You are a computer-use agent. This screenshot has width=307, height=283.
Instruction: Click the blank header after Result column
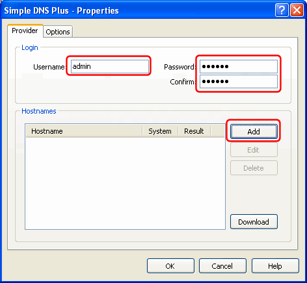coord(217,131)
